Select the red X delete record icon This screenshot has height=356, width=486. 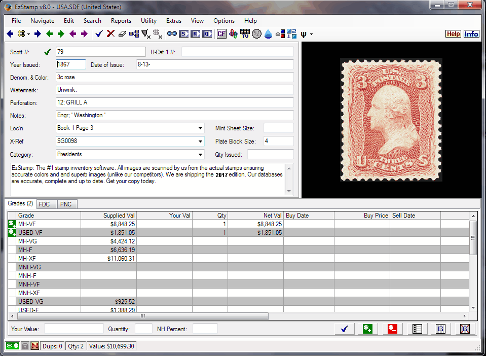pos(111,33)
